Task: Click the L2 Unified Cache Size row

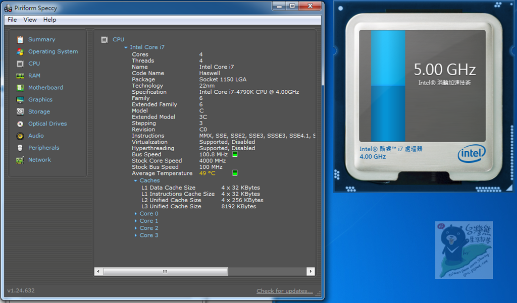Action: pos(202,200)
